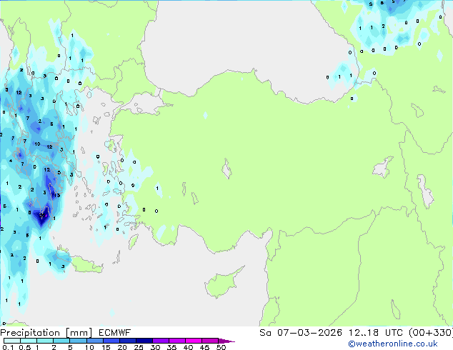Click the '(00+330)' forecast offset text
The width and height of the screenshot is (453, 350).
click(x=431, y=333)
